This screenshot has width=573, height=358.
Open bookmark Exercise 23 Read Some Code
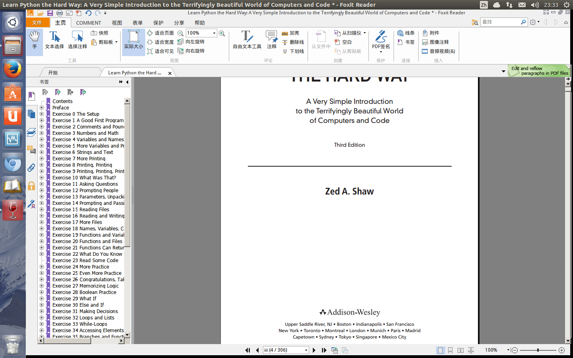click(85, 261)
